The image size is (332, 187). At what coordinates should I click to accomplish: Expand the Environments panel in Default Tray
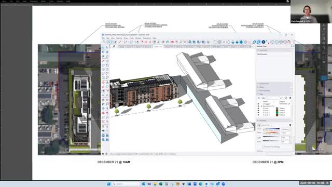click(274, 90)
